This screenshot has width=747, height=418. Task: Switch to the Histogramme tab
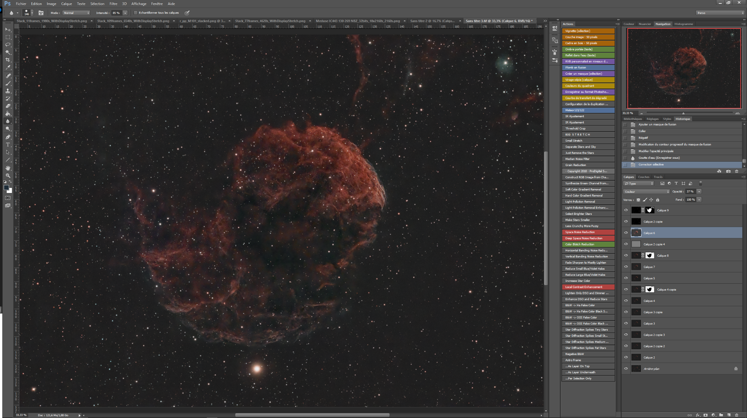tap(684, 24)
